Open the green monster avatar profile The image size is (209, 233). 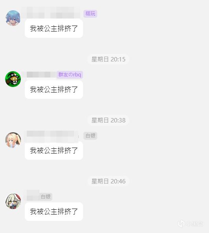point(13,79)
